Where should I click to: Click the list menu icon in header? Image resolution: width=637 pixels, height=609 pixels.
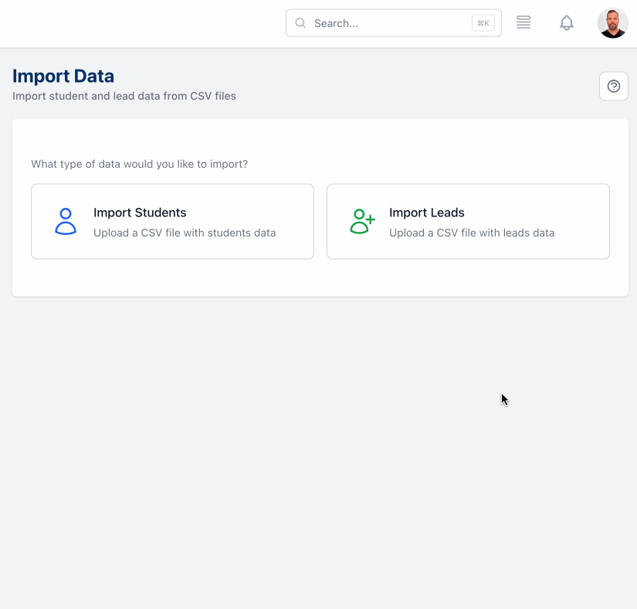click(523, 22)
